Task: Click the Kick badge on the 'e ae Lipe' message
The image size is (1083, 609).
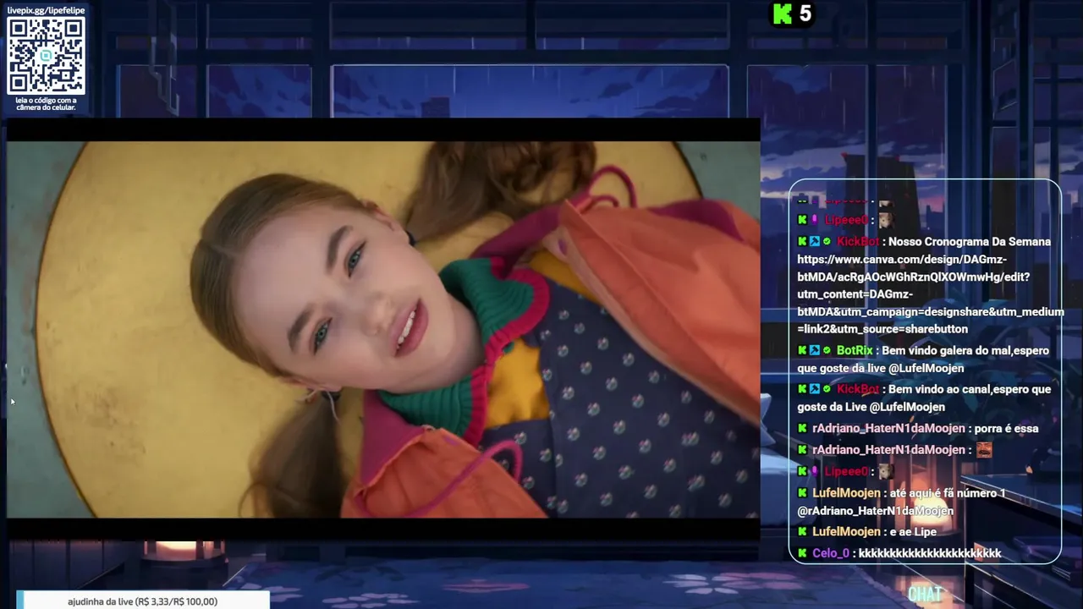Action: pos(802,531)
